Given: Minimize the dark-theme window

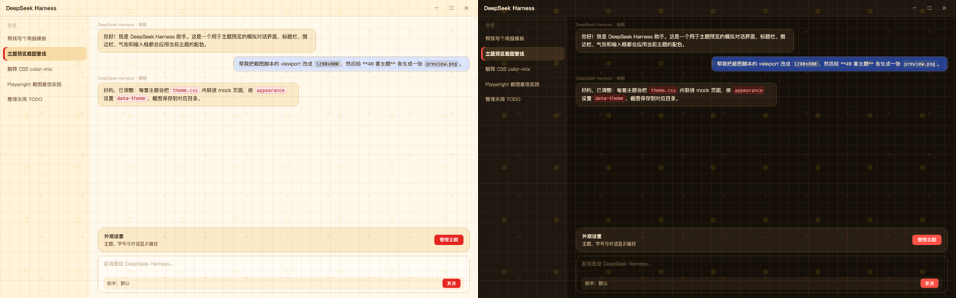Looking at the screenshot, I should 915,8.
